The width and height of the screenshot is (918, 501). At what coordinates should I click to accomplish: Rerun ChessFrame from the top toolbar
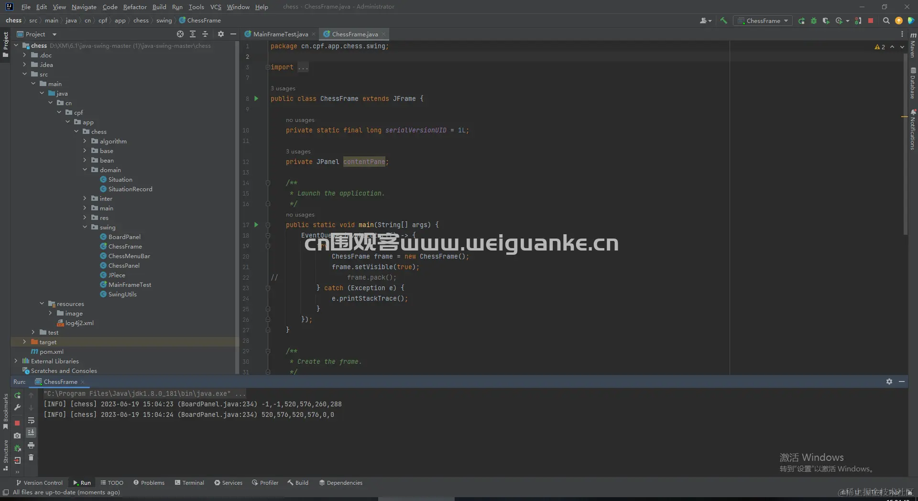[x=801, y=21]
